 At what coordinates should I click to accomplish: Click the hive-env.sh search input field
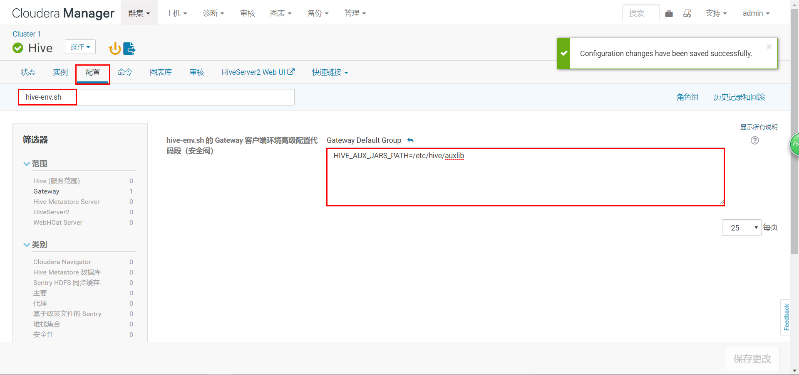click(x=156, y=97)
